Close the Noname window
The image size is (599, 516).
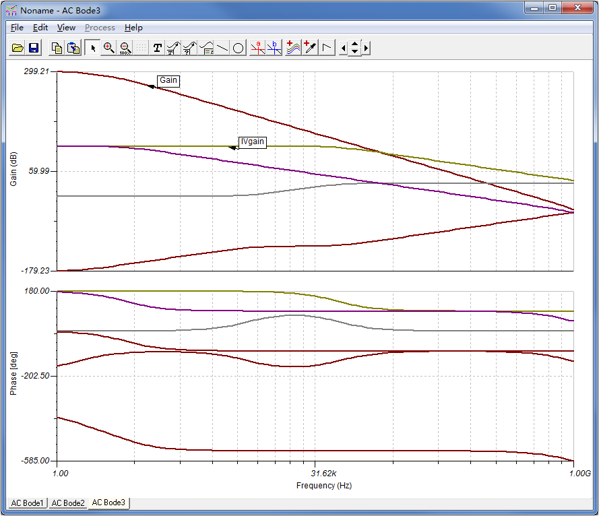pyautogui.click(x=577, y=7)
